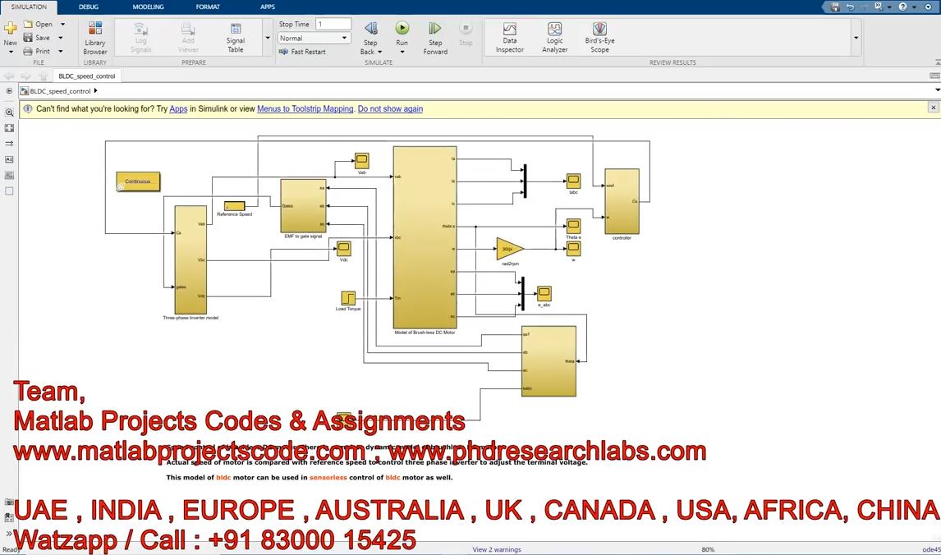Click the Step Back icon
Viewport: 941px width, 555px height.
pos(371,28)
